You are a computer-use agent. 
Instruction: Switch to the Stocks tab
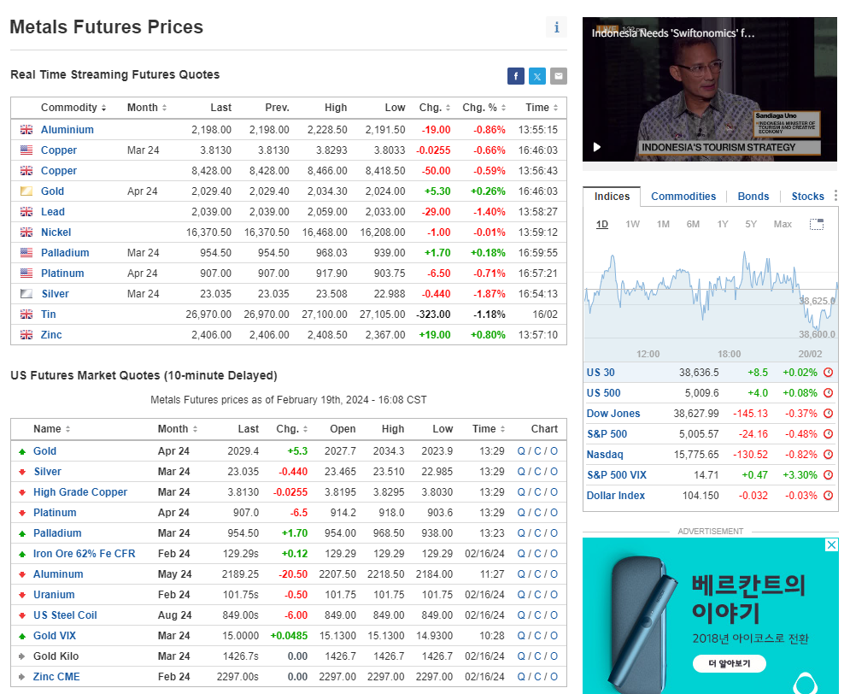(807, 197)
